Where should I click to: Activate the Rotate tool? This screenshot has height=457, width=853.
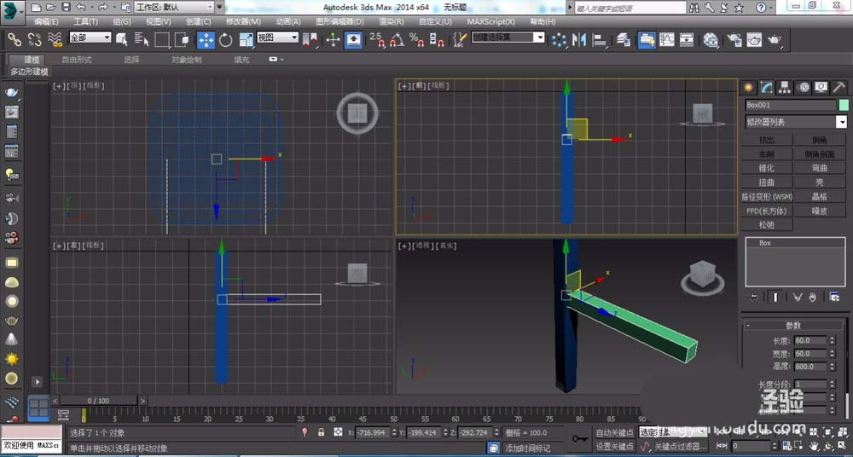(x=226, y=39)
